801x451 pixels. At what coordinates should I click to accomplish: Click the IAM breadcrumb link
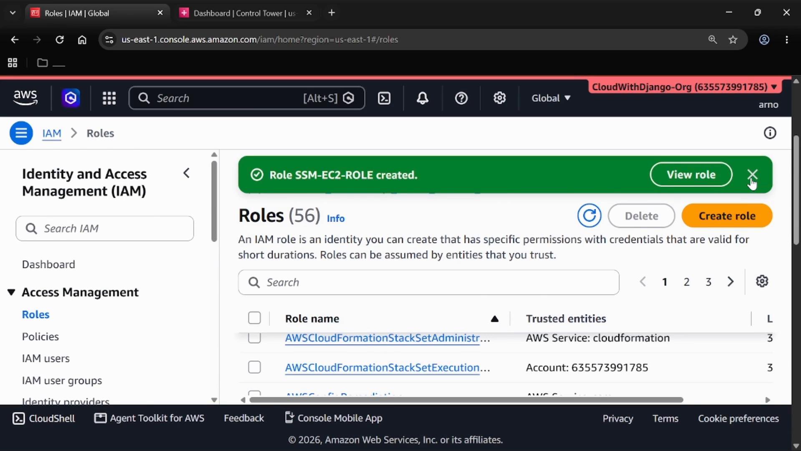pos(52,133)
